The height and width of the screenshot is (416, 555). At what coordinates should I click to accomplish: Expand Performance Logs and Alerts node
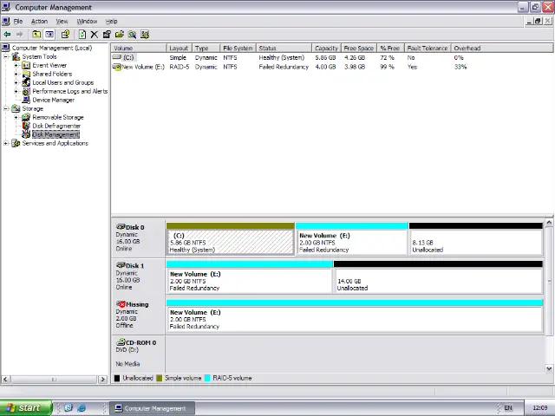point(16,91)
